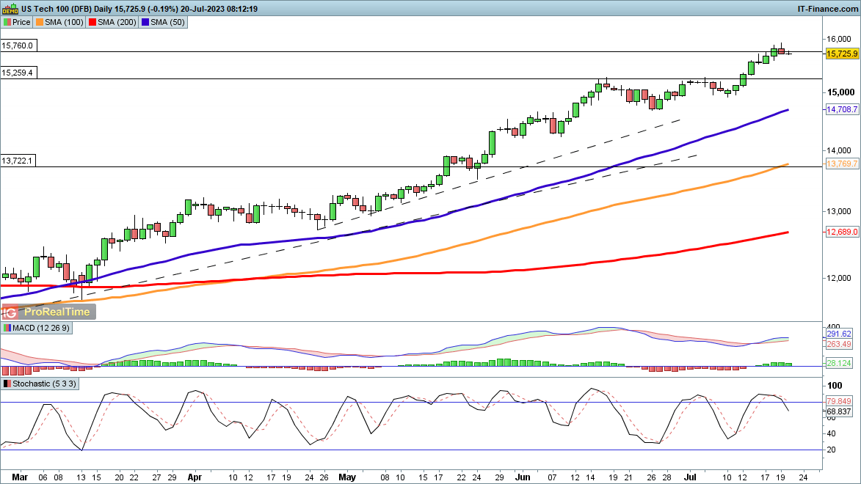Select the SMA (100) legend button
The width and height of the screenshot is (861, 484).
59,22
